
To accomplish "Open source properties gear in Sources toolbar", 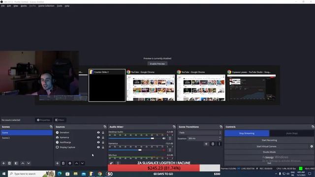I will pos(70,163).
